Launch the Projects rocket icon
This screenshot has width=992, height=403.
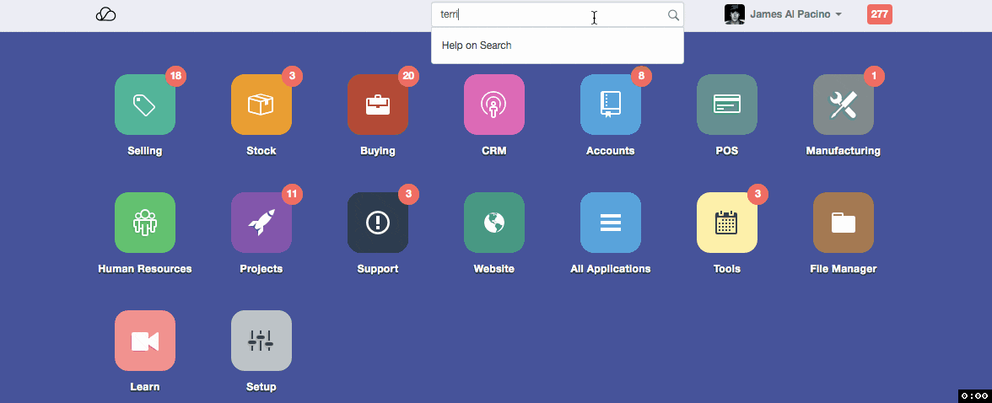261,223
